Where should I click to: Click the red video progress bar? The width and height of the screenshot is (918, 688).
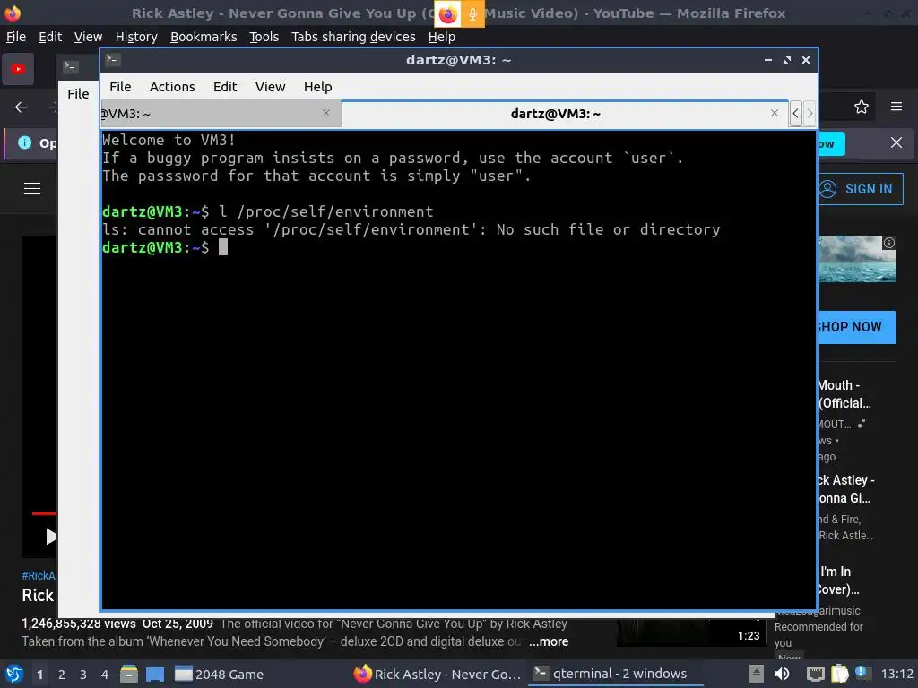point(44,513)
